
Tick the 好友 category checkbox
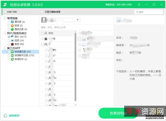[x=42, y=33]
